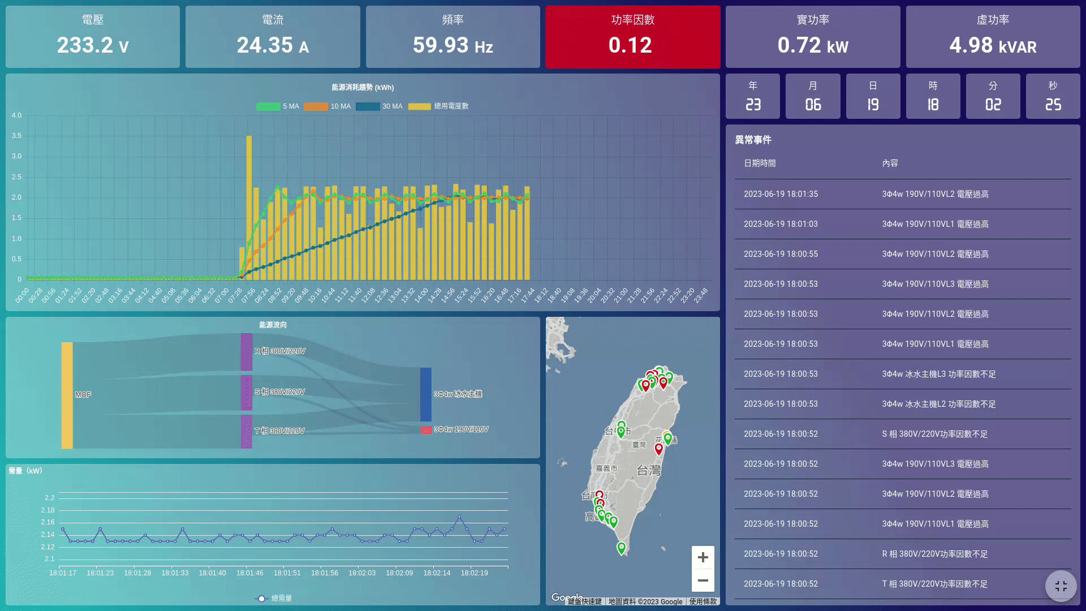Screen dimensions: 1086x611
Task: Select the R 相 380V/220V功率因數不足 event
Action: tap(903, 554)
